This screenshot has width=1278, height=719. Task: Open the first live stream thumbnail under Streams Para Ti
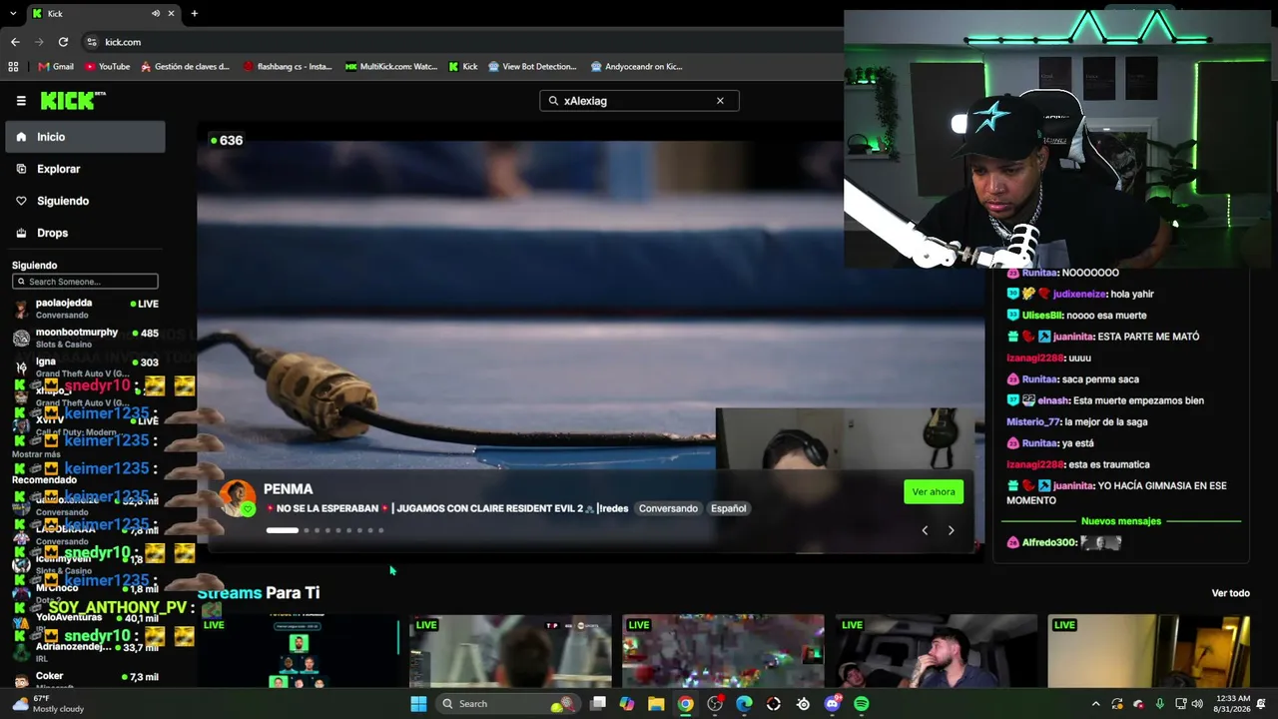point(298,651)
